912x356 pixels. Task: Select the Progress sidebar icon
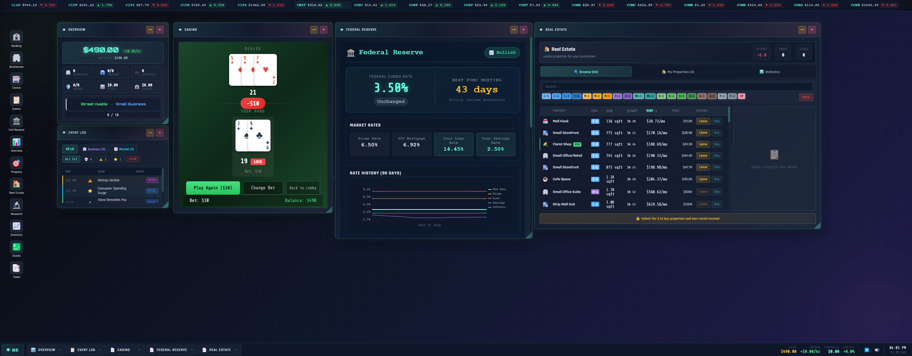pos(16,163)
